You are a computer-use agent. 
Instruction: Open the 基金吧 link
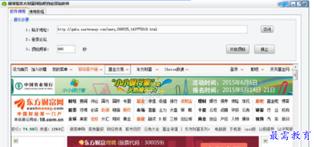(272, 101)
